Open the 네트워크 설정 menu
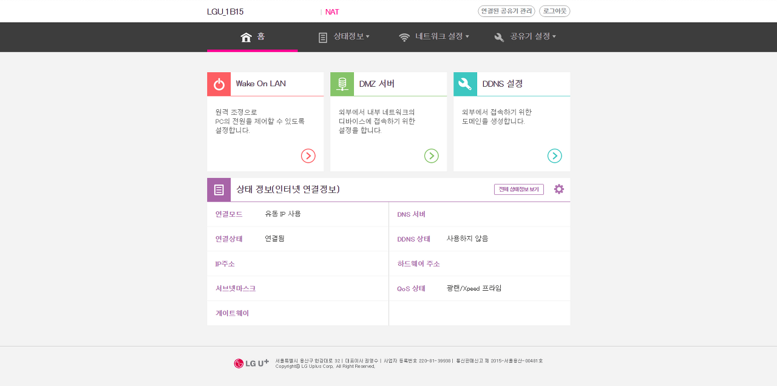 coord(439,36)
